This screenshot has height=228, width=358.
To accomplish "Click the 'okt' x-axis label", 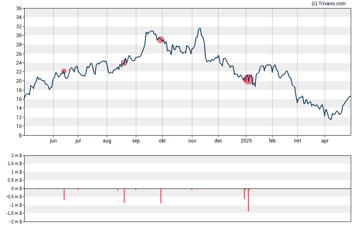I will [162, 141].
